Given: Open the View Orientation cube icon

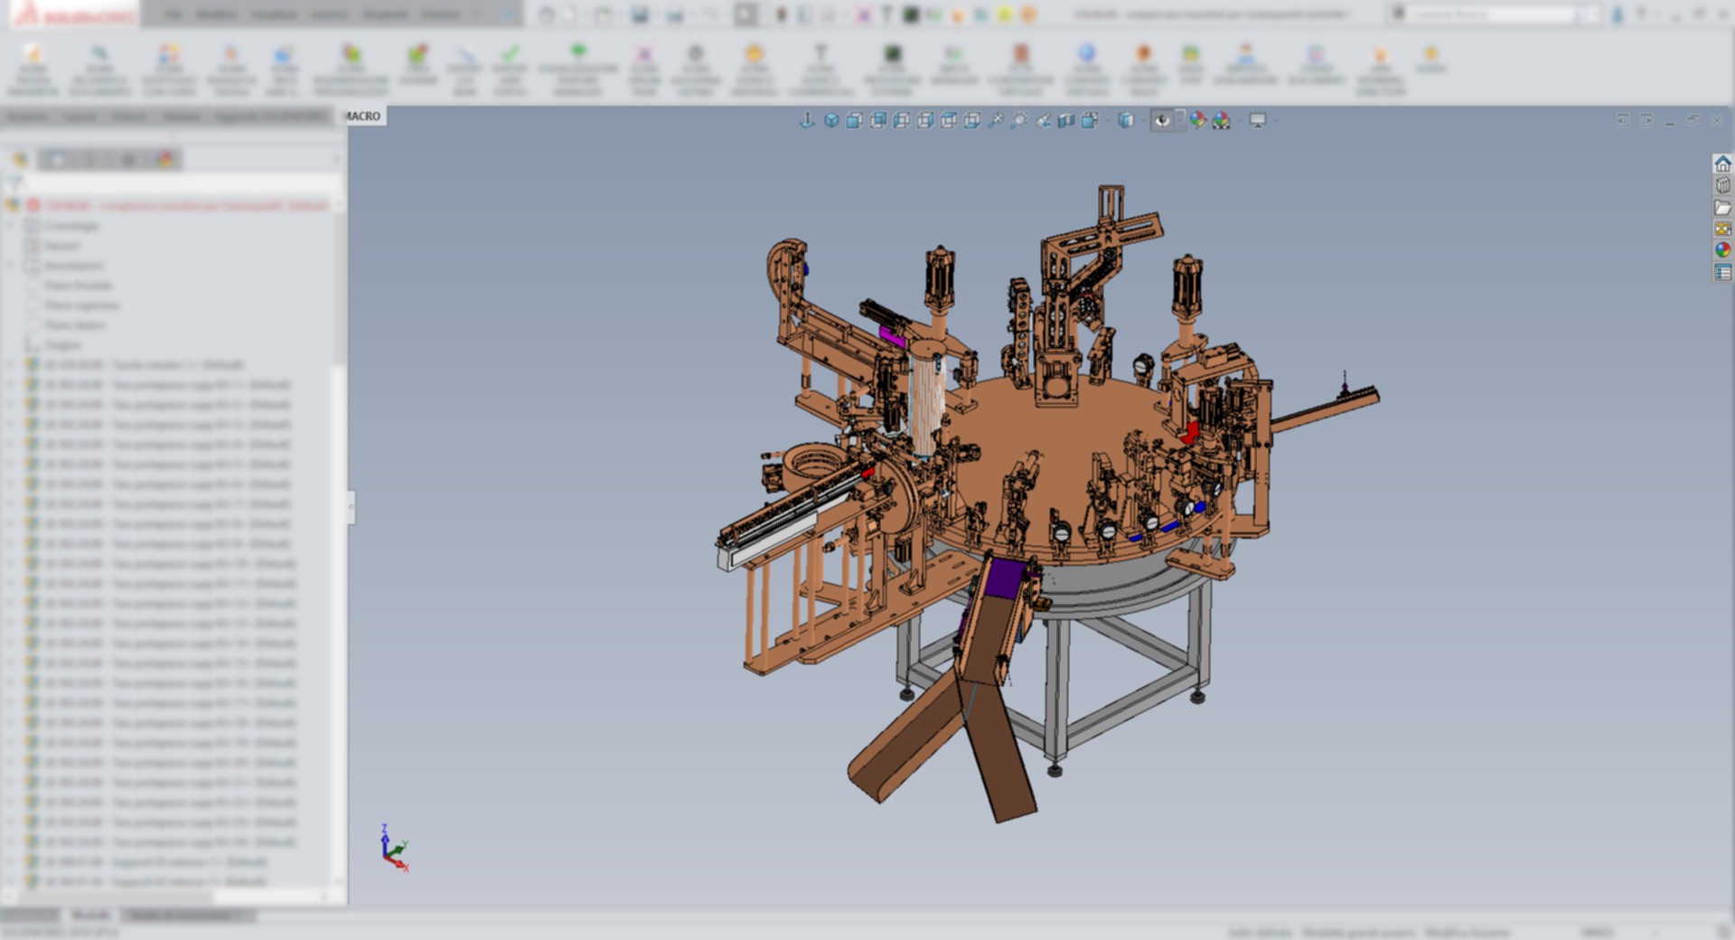Looking at the screenshot, I should pos(1091,120).
